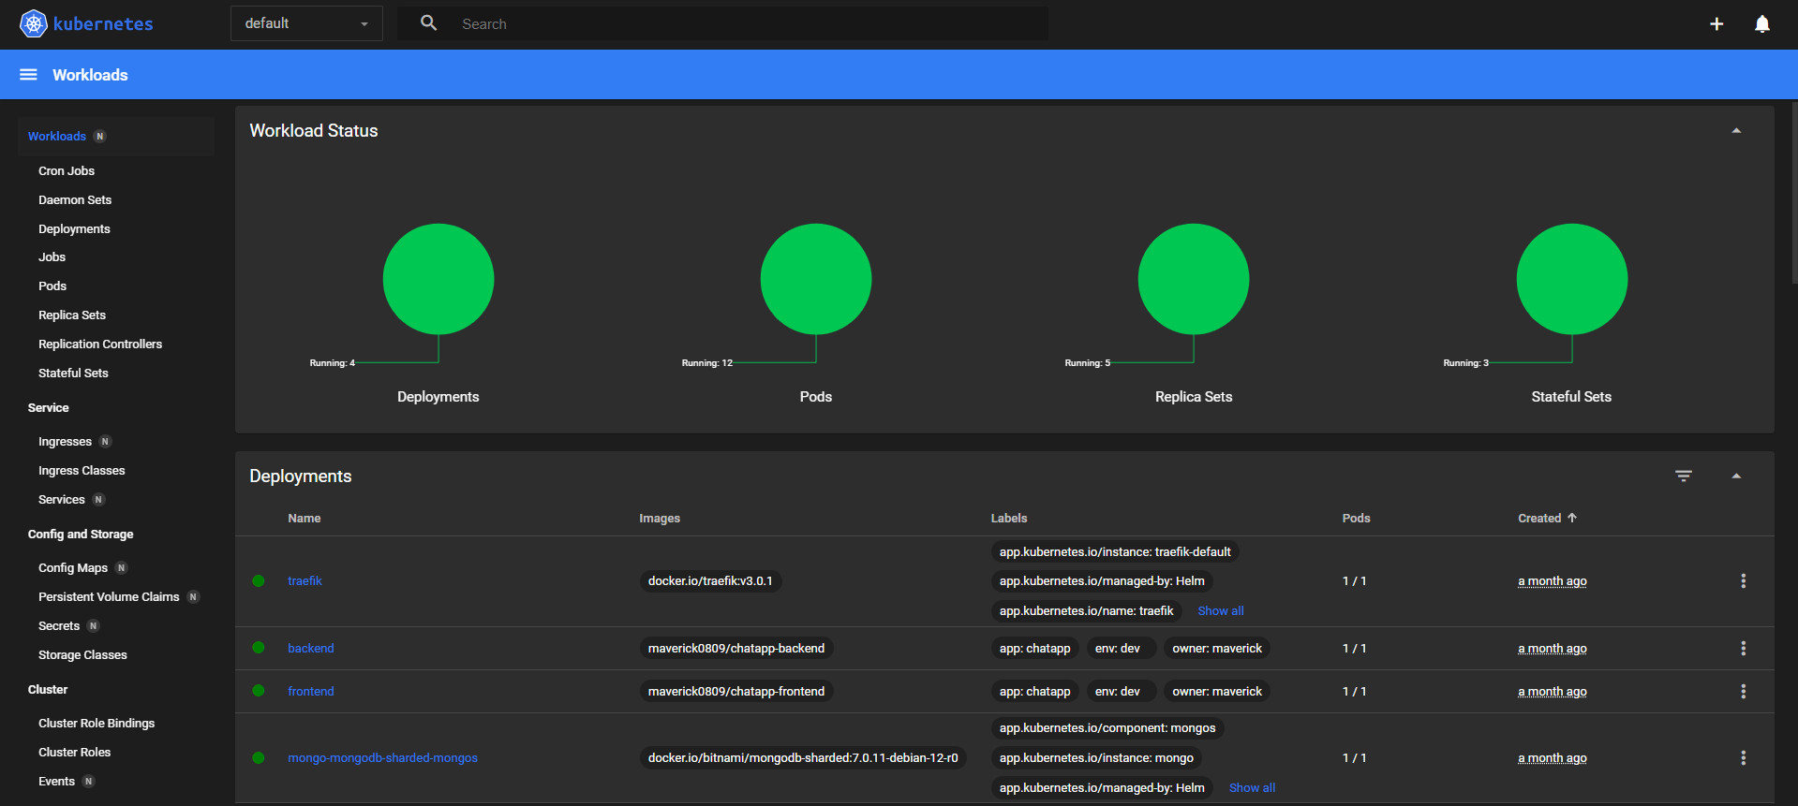Image resolution: width=1798 pixels, height=806 pixels.
Task: Click the N badge next to Services
Action: click(x=98, y=500)
